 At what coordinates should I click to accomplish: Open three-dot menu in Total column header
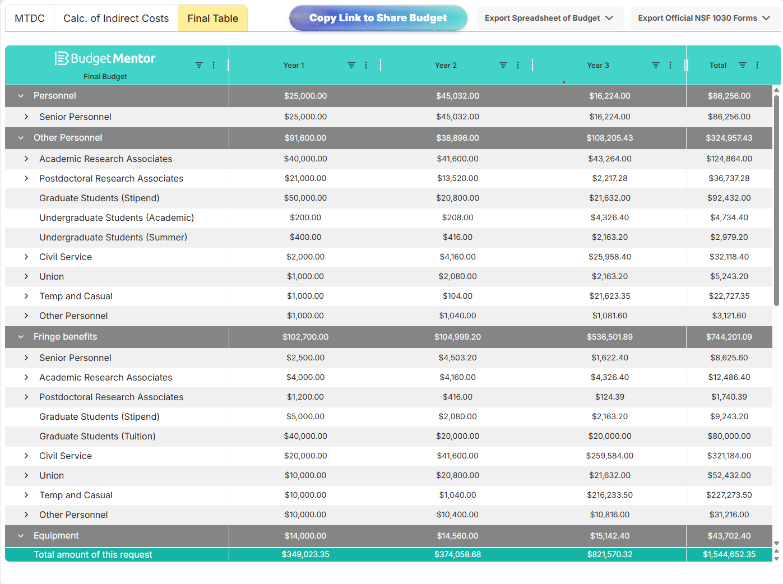click(x=757, y=65)
